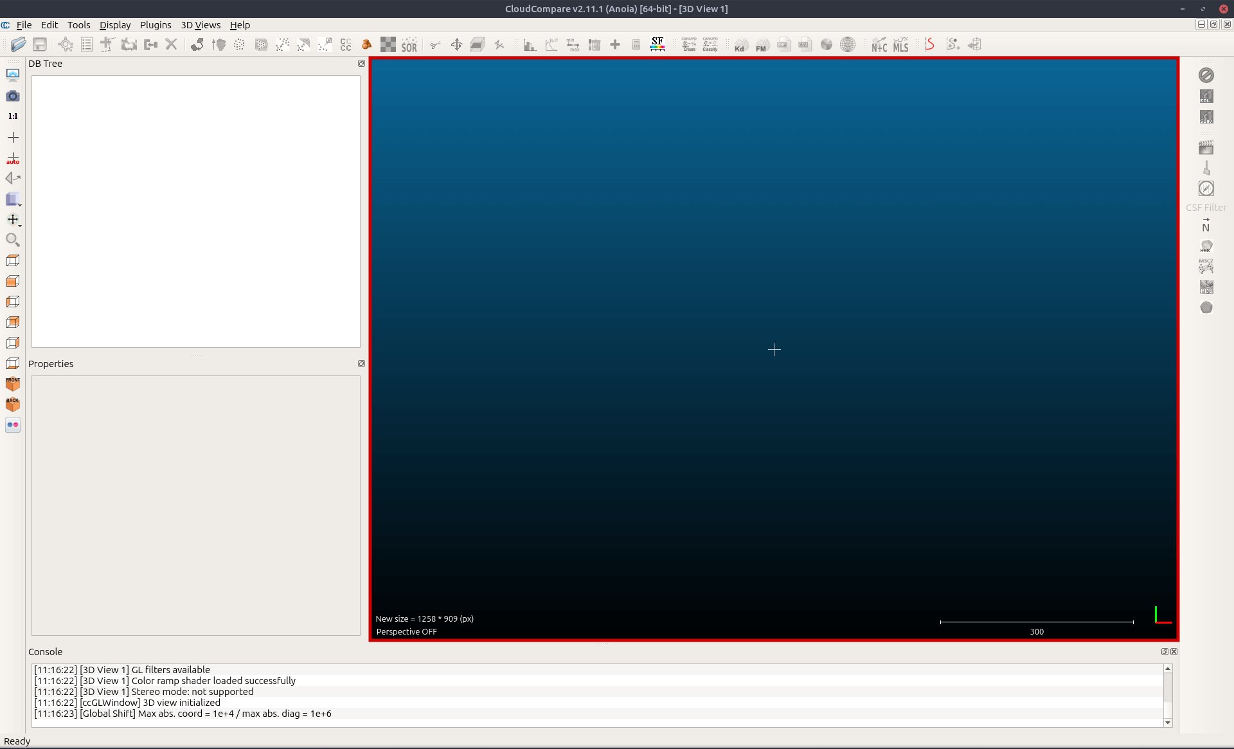
Task: Click the console scrollbar down arrow
Action: [1168, 723]
